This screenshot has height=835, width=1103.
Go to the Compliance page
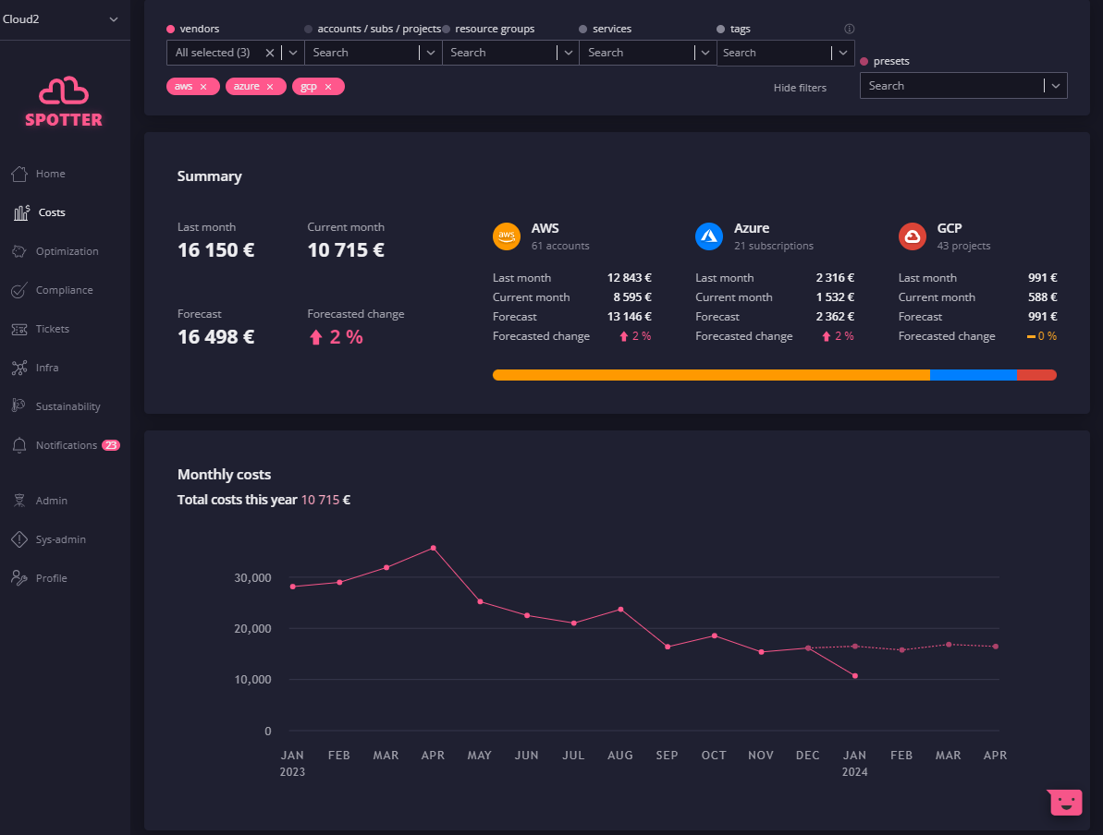point(64,290)
